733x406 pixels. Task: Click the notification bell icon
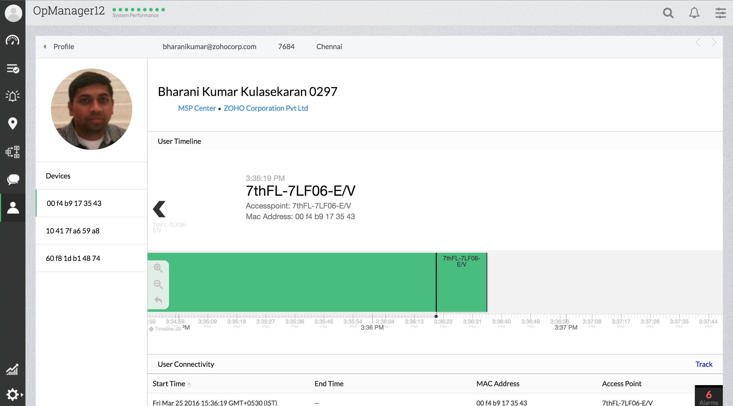[x=694, y=13]
